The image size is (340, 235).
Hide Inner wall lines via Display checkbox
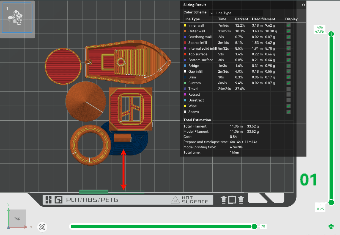[x=289, y=26]
